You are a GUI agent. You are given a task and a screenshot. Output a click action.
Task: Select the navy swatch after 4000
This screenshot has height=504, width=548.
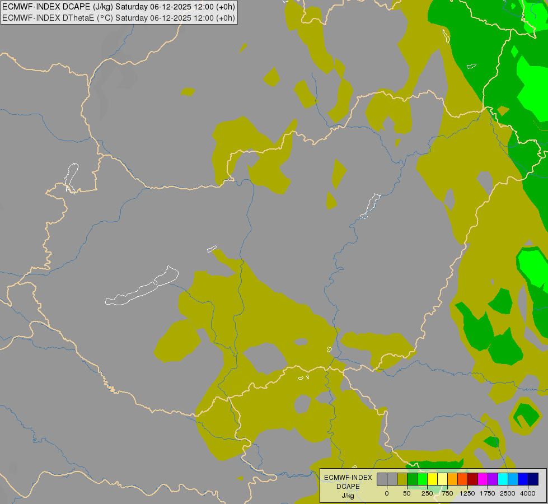[x=534, y=479]
